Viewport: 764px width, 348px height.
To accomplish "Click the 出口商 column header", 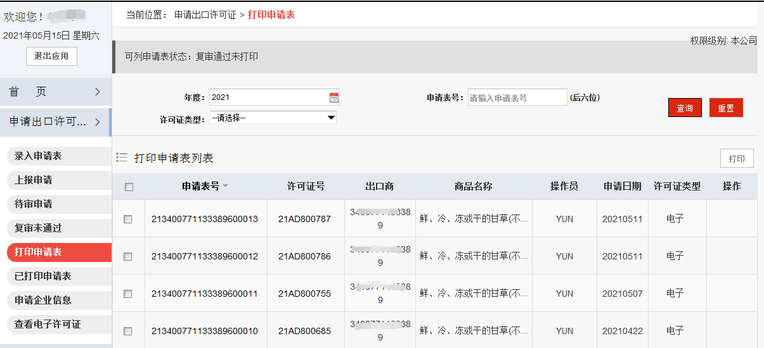I will click(380, 186).
